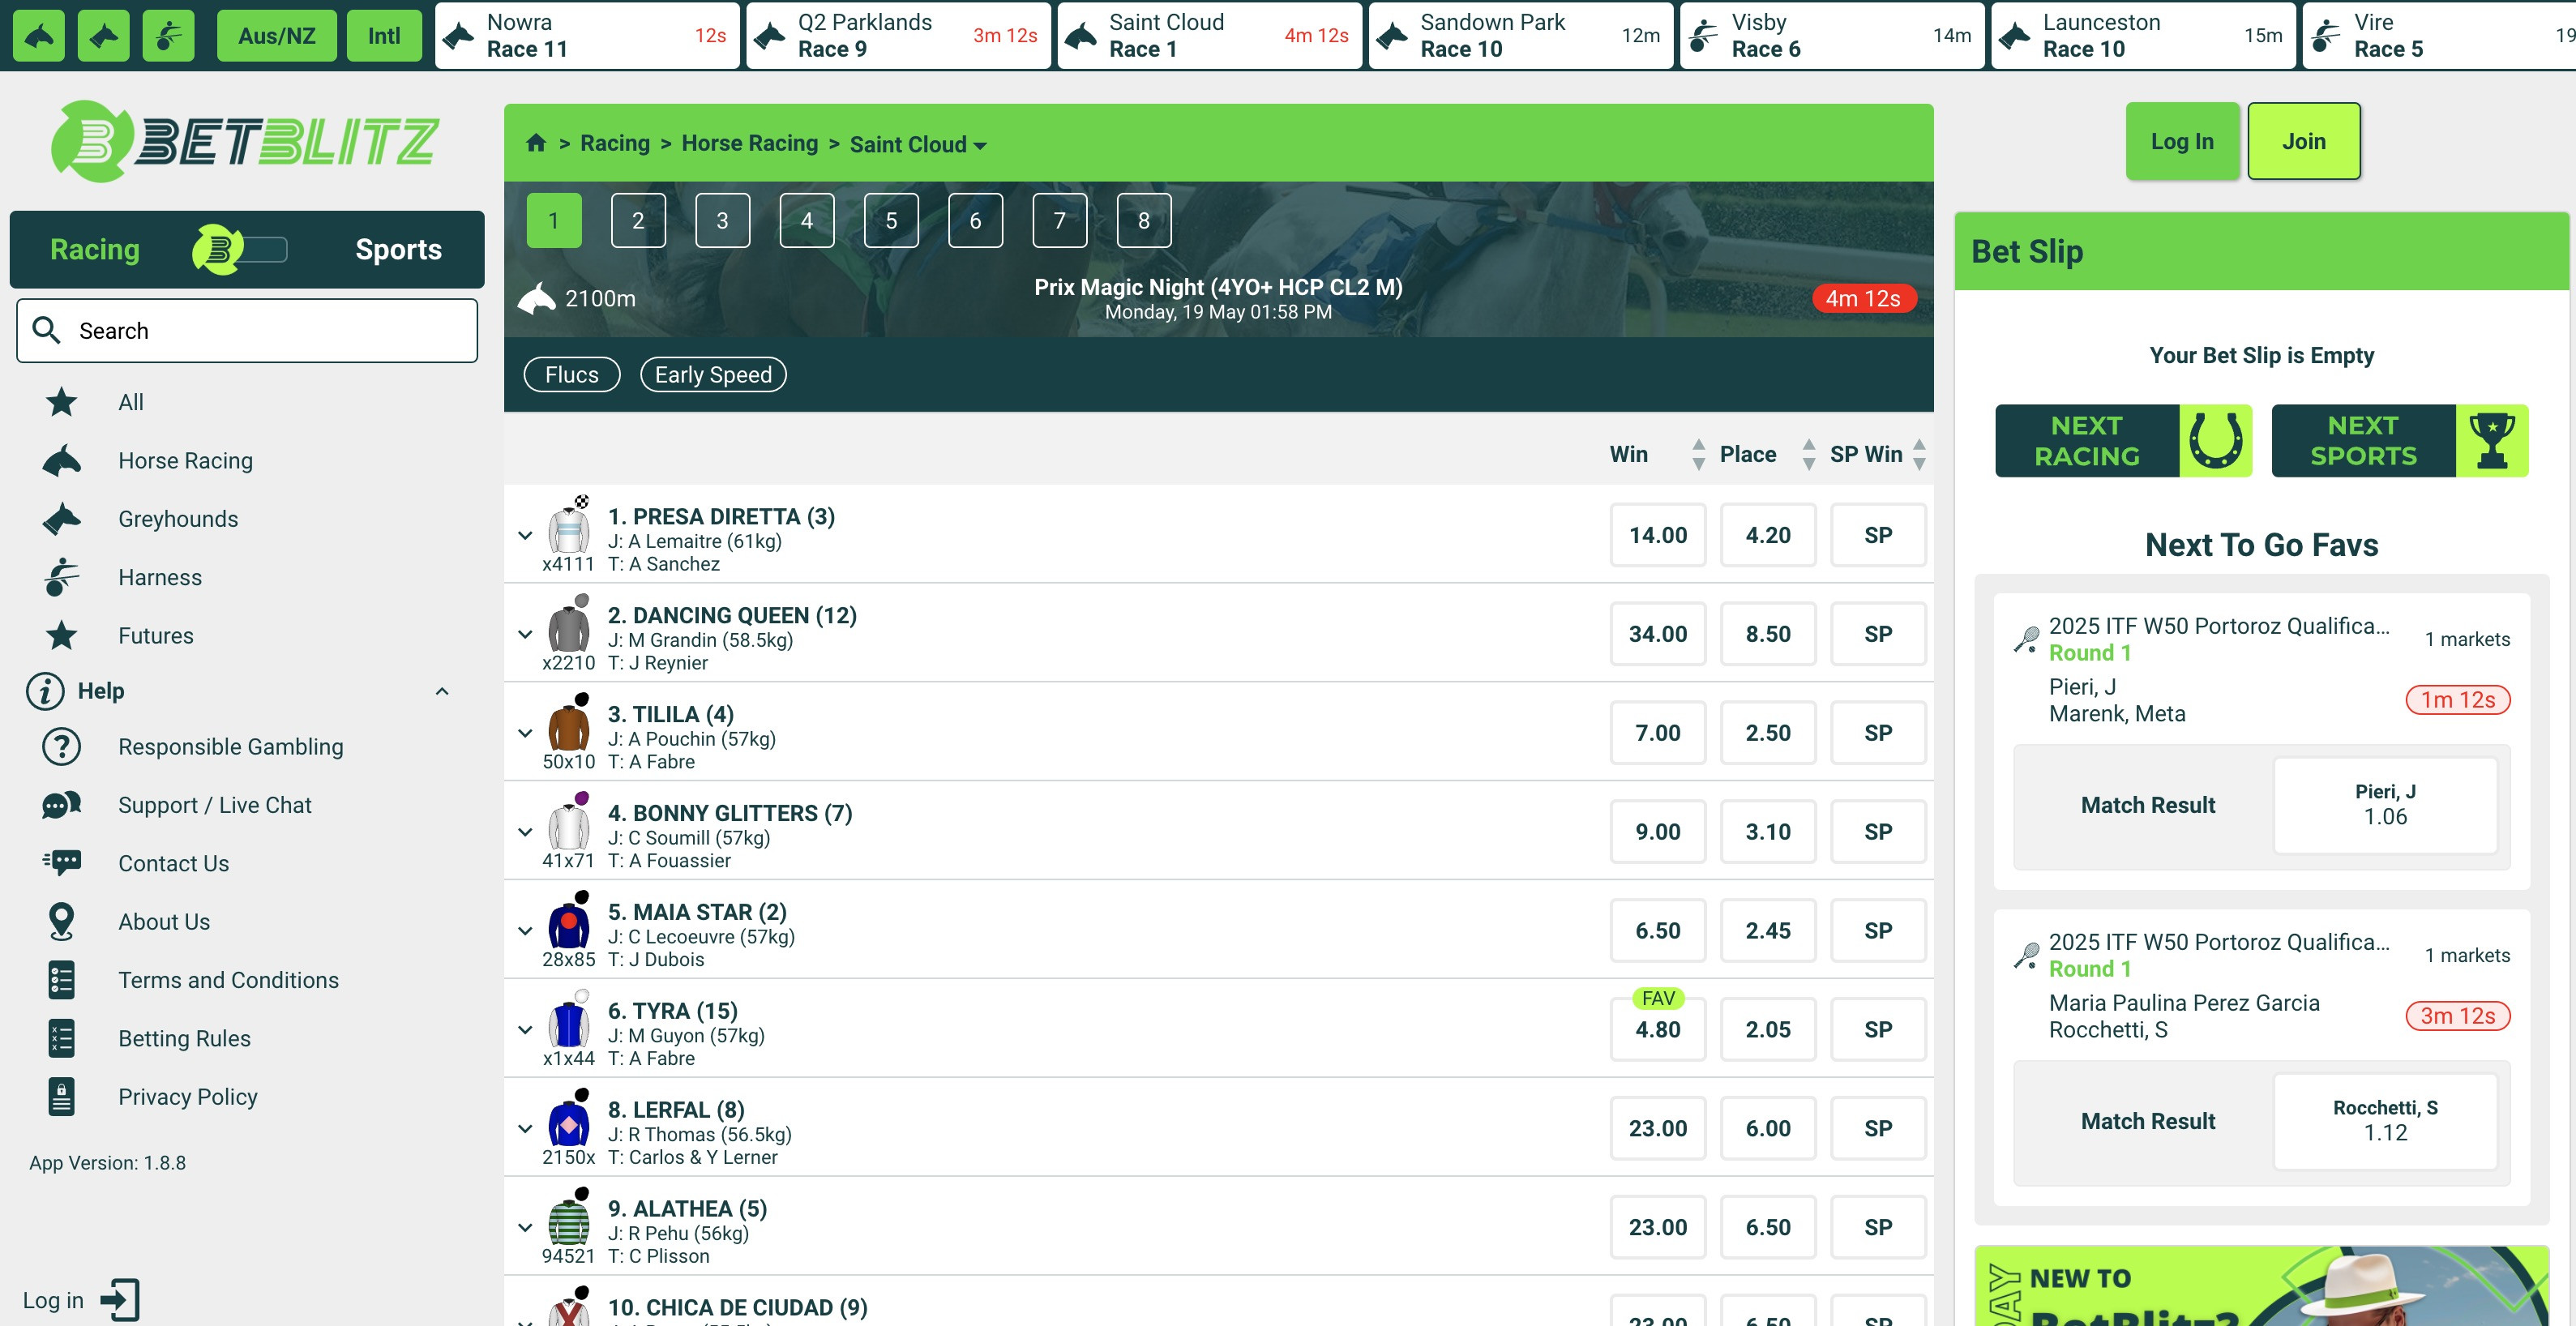Expand details for Dancing Queen
Viewport: 2576px width, 1326px height.
pyautogui.click(x=525, y=634)
